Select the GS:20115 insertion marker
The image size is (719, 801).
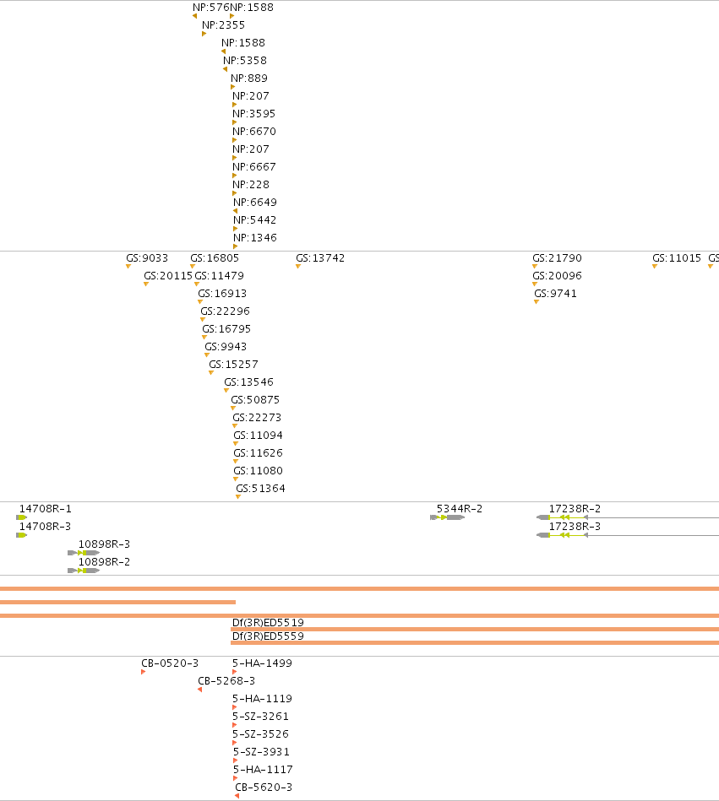[x=146, y=284]
